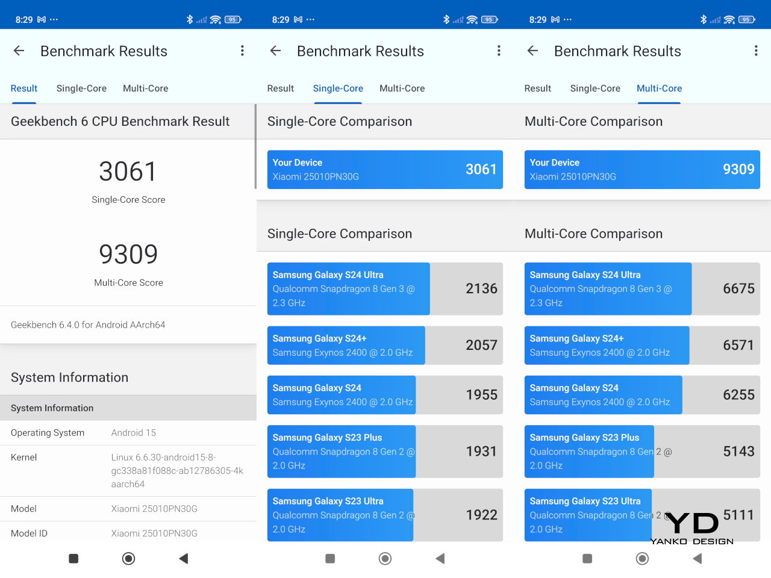The image size is (771, 578).
Task: Select Result tab on Single-Core Comparison screen
Action: pos(281,89)
